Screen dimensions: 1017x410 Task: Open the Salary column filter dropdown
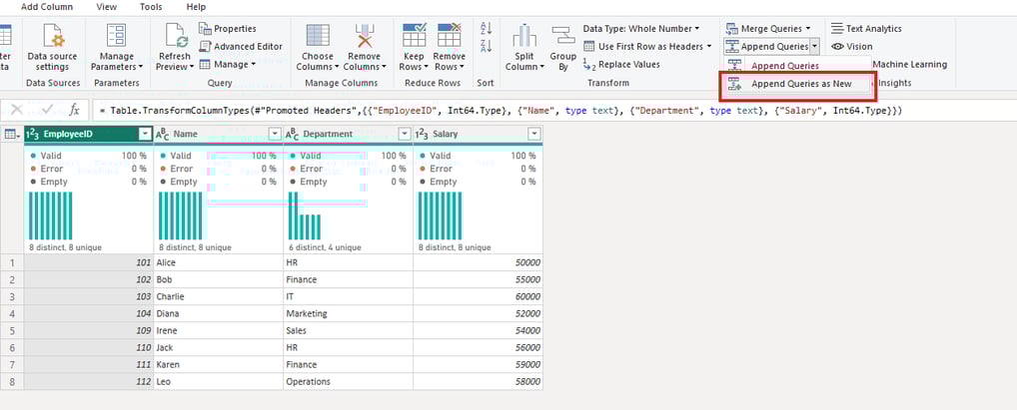(534, 134)
